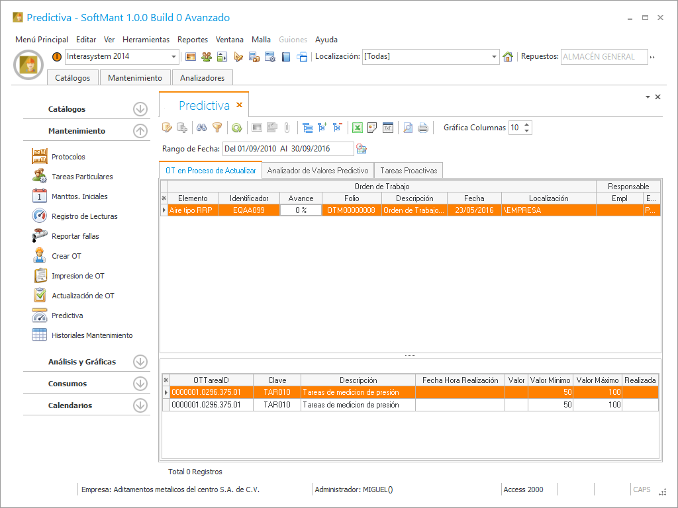This screenshot has height=508, width=678.
Task: Close the Predictiva tab with orange X
Action: click(239, 105)
